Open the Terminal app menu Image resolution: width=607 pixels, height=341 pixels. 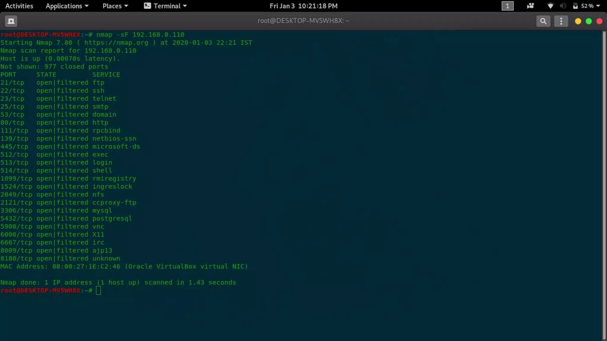(x=170, y=6)
